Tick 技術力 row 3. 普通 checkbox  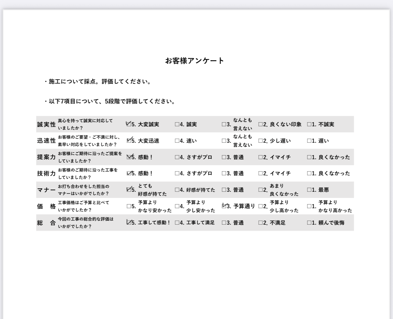coord(224,173)
